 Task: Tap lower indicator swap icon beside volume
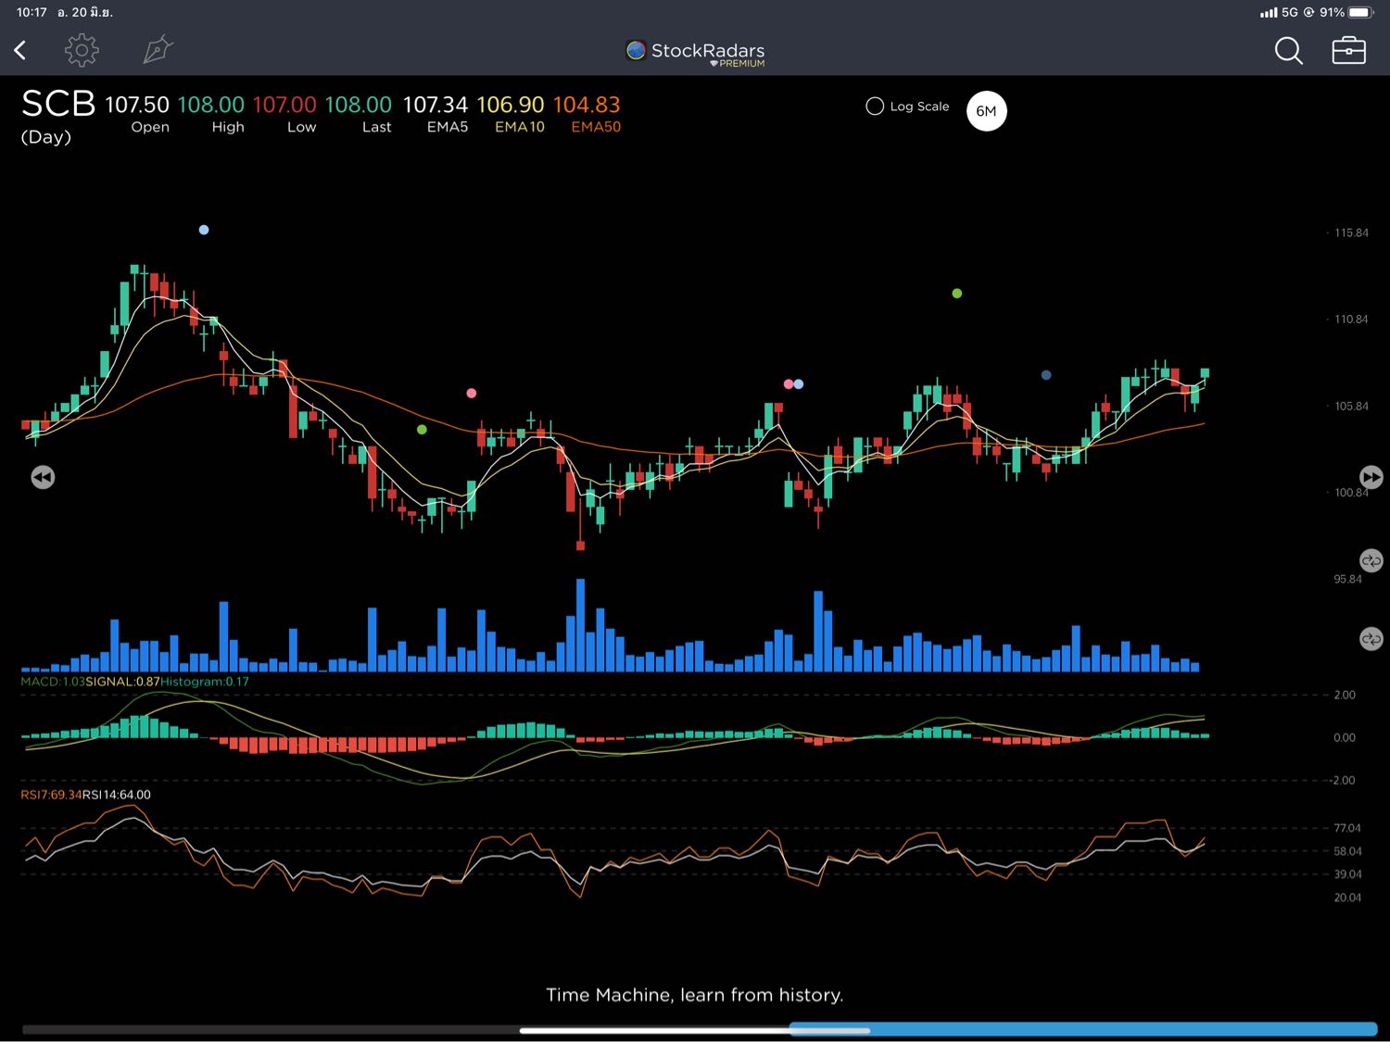pyautogui.click(x=1371, y=639)
